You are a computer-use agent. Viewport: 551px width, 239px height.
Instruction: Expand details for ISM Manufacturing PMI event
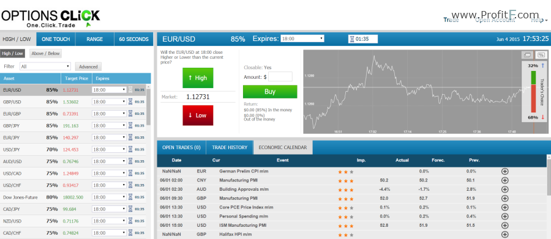pyautogui.click(x=504, y=226)
